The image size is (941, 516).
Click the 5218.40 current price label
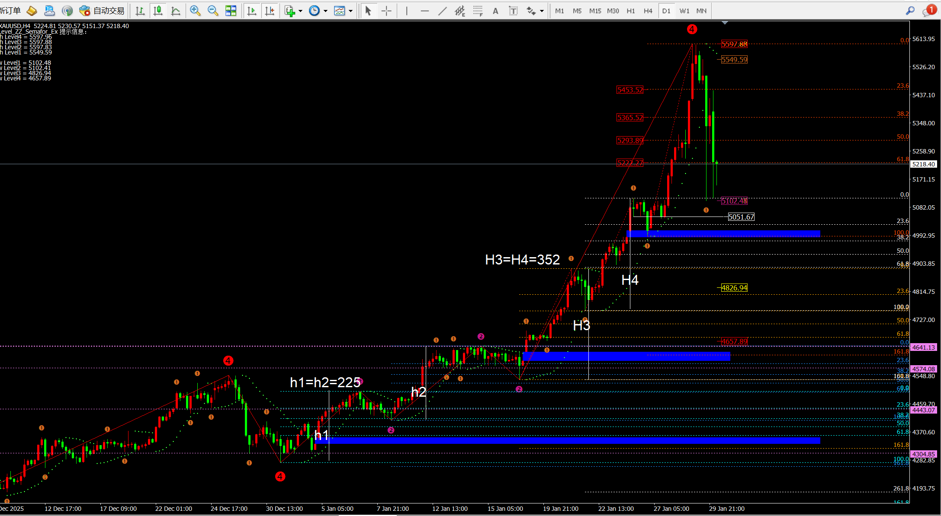(923, 164)
